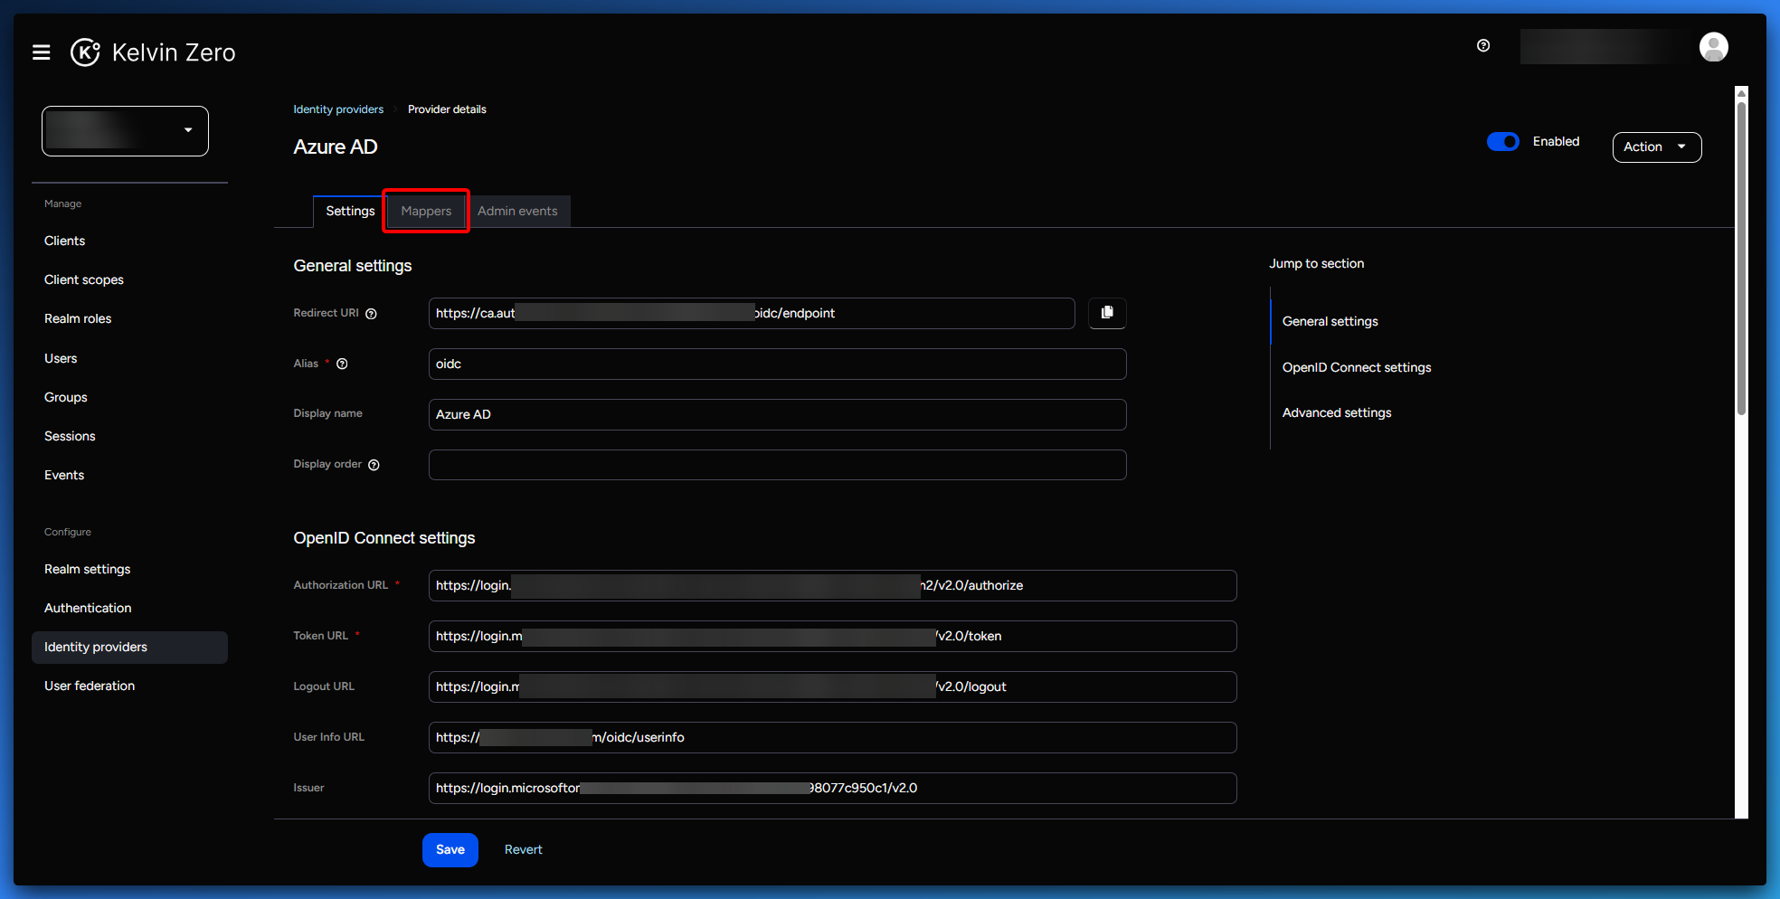1780x899 pixels.
Task: Open Users in the sidebar
Action: click(61, 358)
